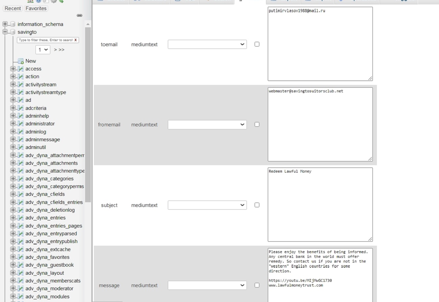
Task: Click the table icon beside access
Action: [21, 69]
